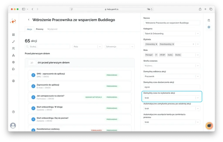Open the chat support bubble

[209, 125]
